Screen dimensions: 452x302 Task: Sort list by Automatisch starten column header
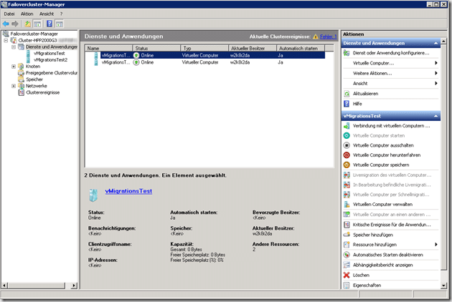(301, 48)
